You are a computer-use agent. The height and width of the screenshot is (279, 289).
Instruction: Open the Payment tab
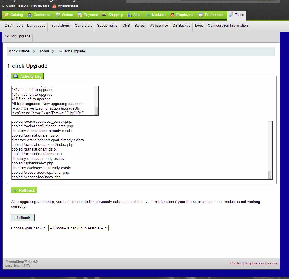tap(88, 15)
